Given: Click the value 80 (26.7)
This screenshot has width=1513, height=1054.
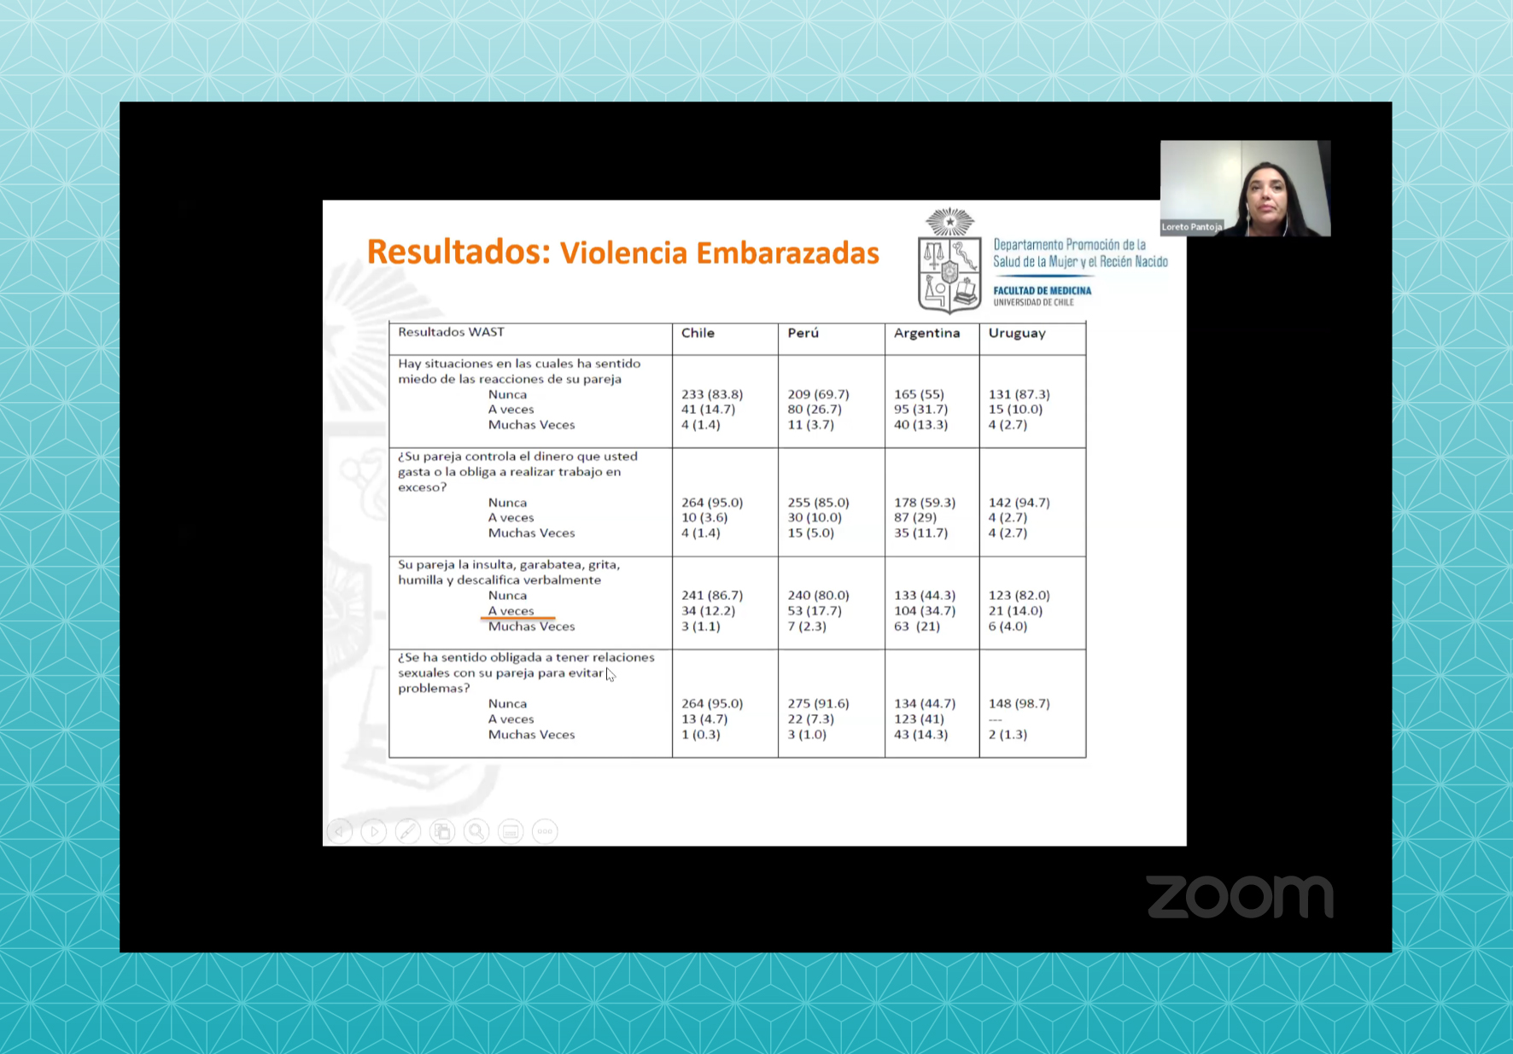Looking at the screenshot, I should pos(815,410).
